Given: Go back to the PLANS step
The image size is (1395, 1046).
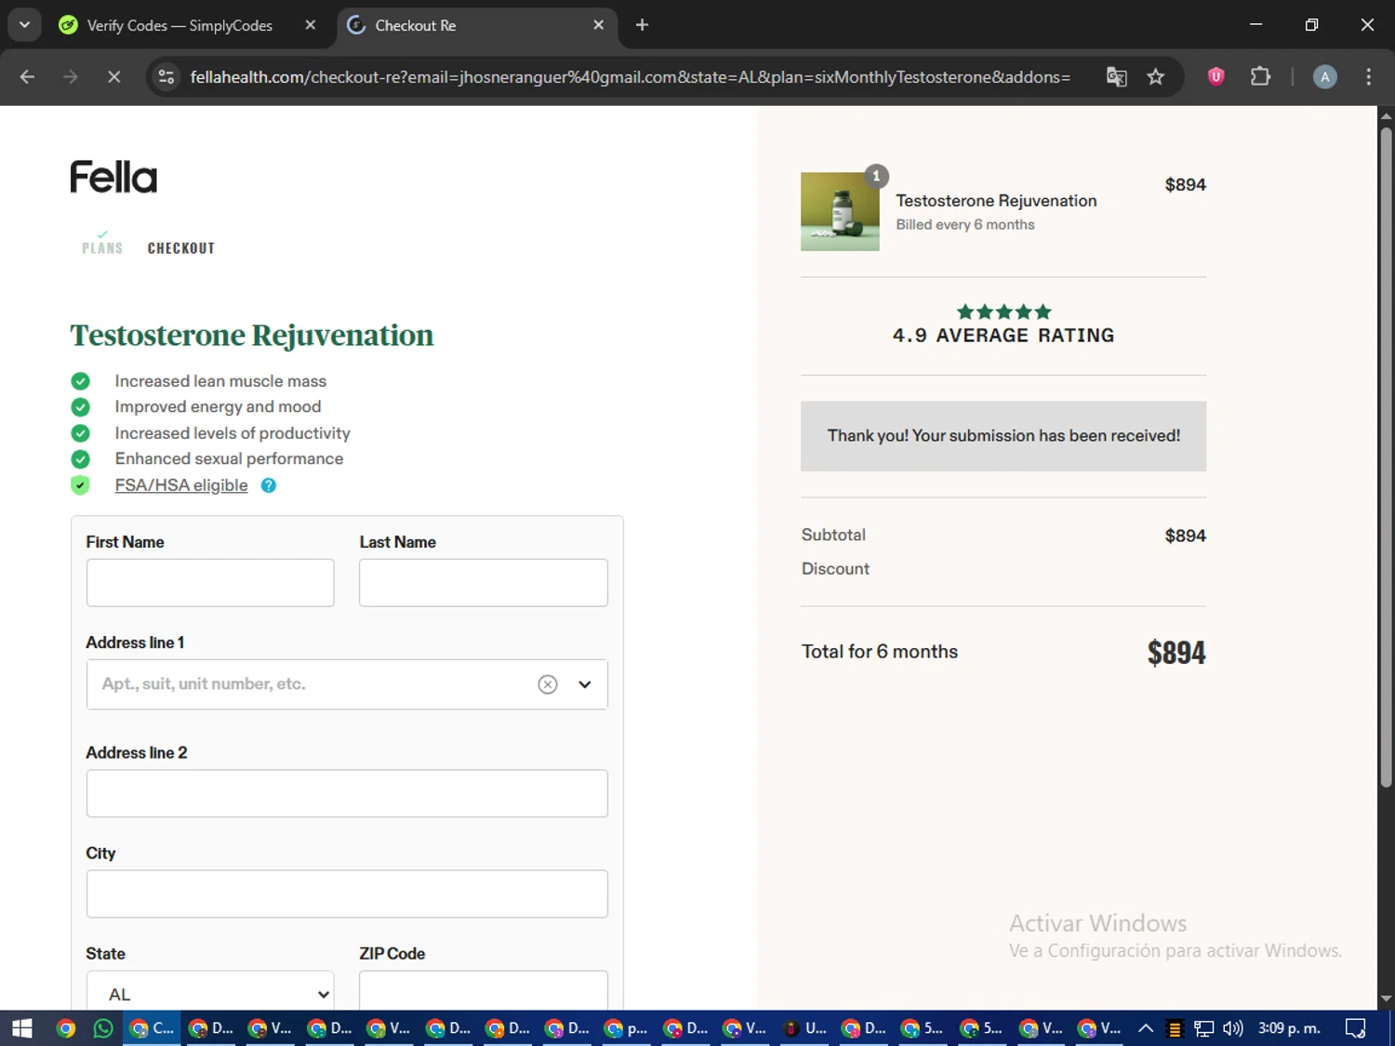Looking at the screenshot, I should (102, 247).
